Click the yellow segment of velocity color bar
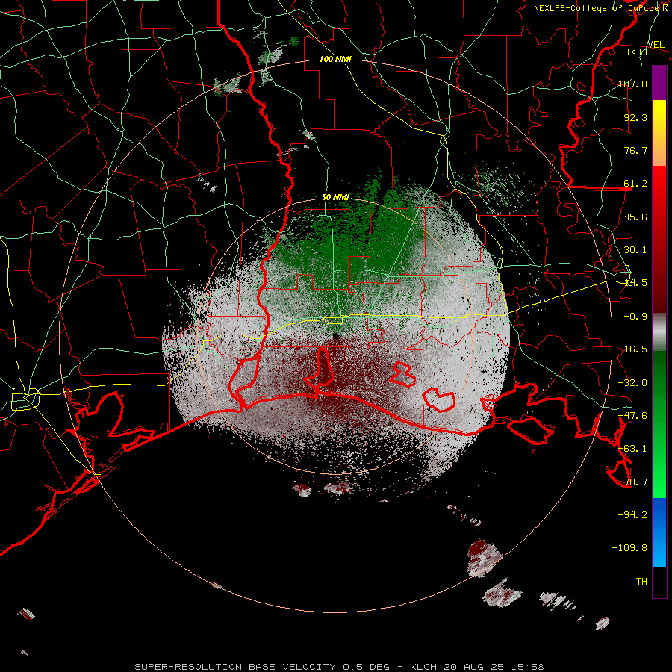This screenshot has height=672, width=672. click(x=659, y=133)
